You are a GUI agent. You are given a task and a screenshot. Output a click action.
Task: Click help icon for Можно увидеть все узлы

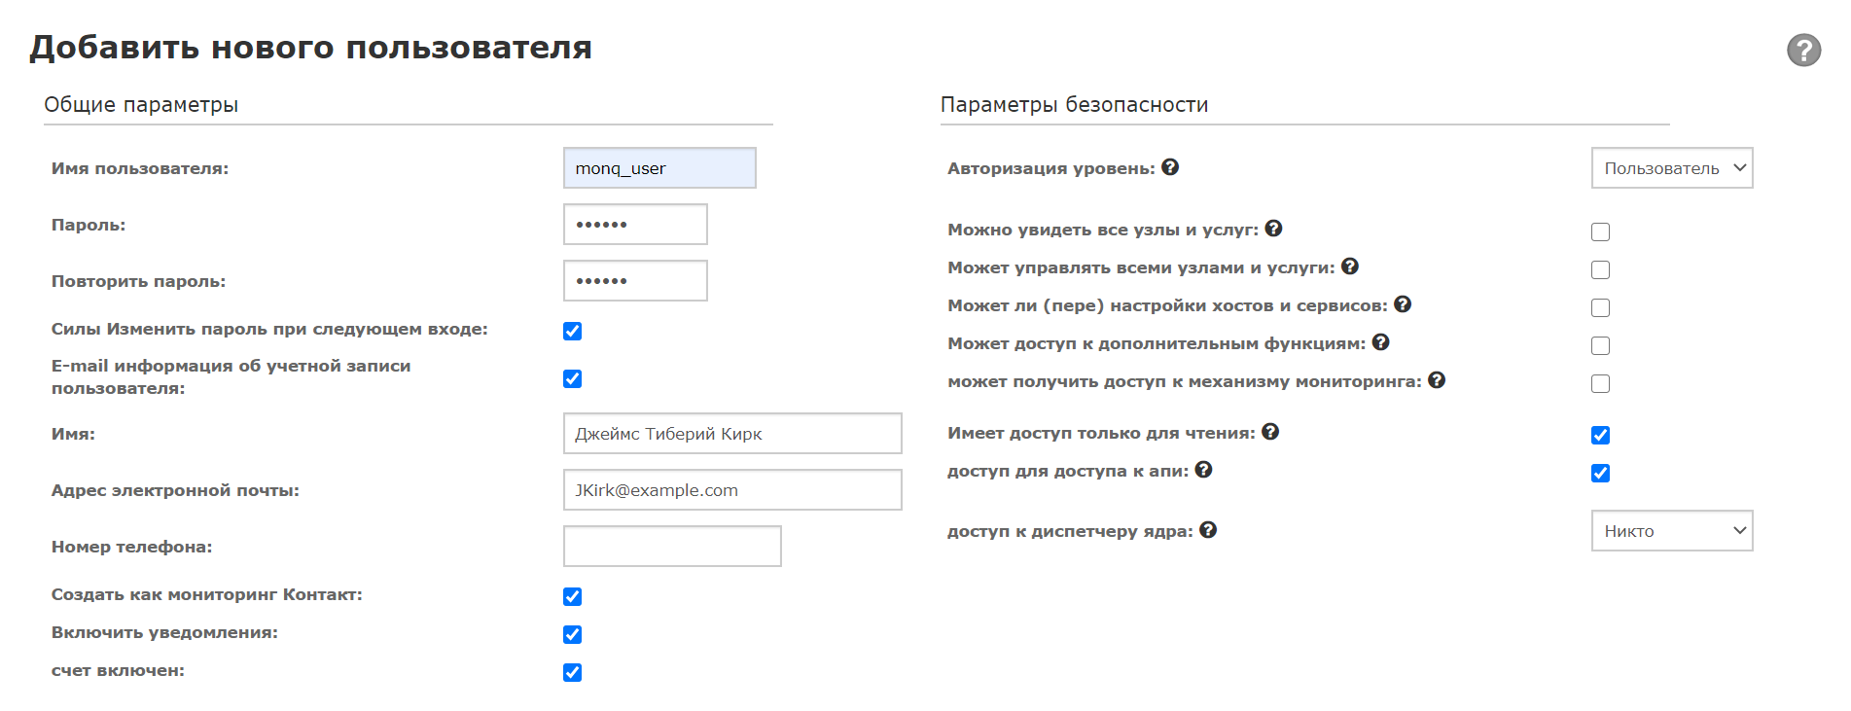tap(1273, 229)
